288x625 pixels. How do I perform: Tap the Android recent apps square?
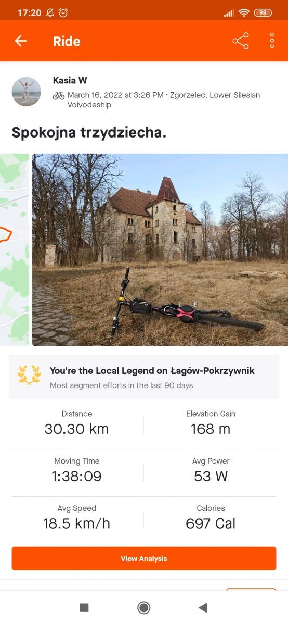(x=84, y=607)
